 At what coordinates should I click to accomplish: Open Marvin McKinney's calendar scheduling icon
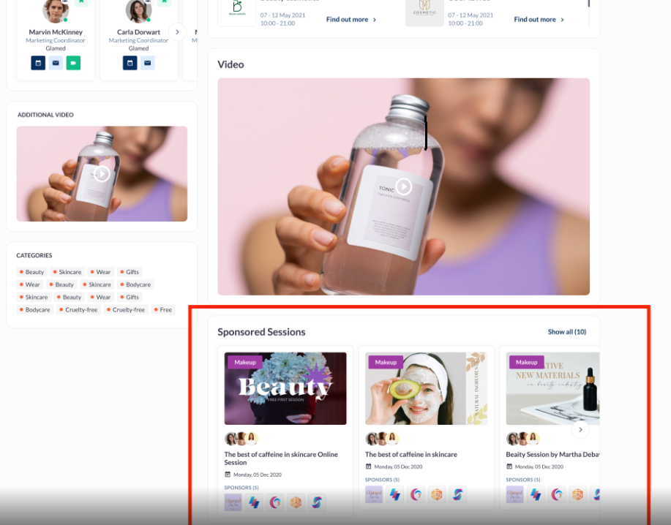tap(38, 63)
